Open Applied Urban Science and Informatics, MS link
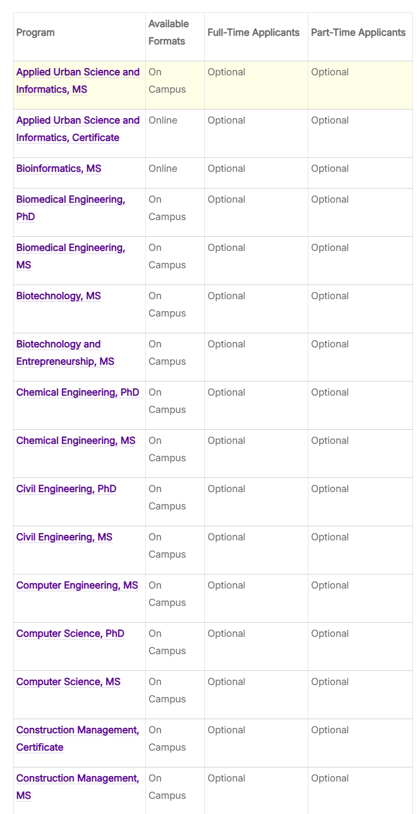This screenshot has height=814, width=420. 77,73
